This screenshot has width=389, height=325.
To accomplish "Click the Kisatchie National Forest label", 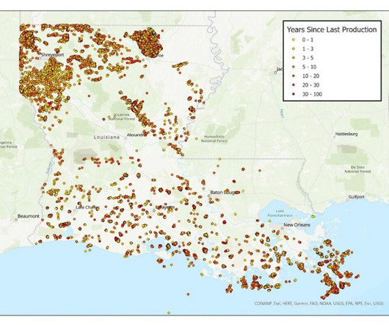I will point(122,117).
